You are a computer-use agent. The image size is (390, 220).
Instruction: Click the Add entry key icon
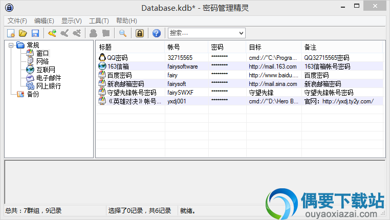pyautogui.click(x=52, y=33)
